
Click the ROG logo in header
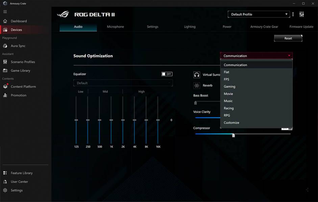pos(63,14)
